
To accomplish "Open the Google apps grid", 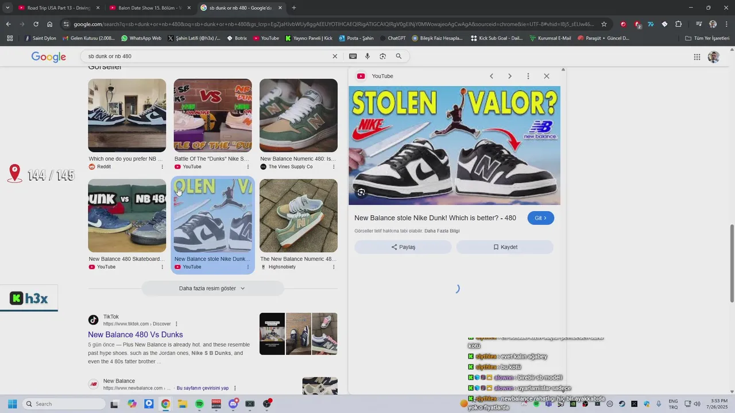I will pos(697,57).
